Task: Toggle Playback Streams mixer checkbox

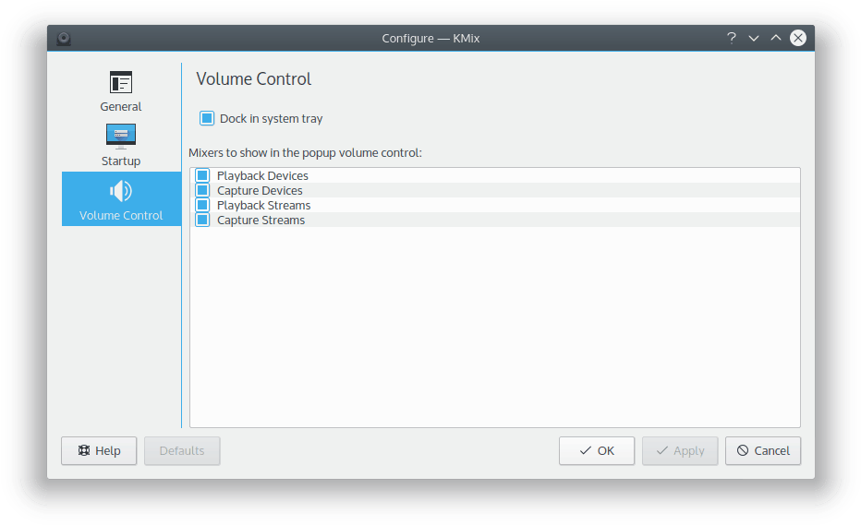Action: pos(202,205)
